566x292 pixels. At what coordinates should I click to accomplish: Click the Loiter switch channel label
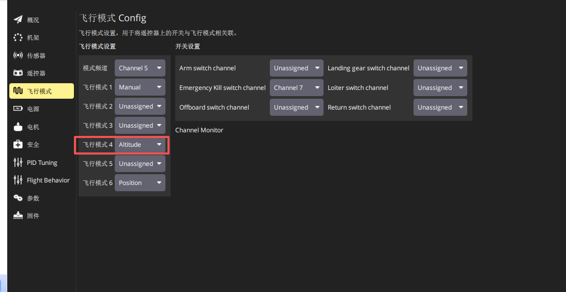point(358,88)
